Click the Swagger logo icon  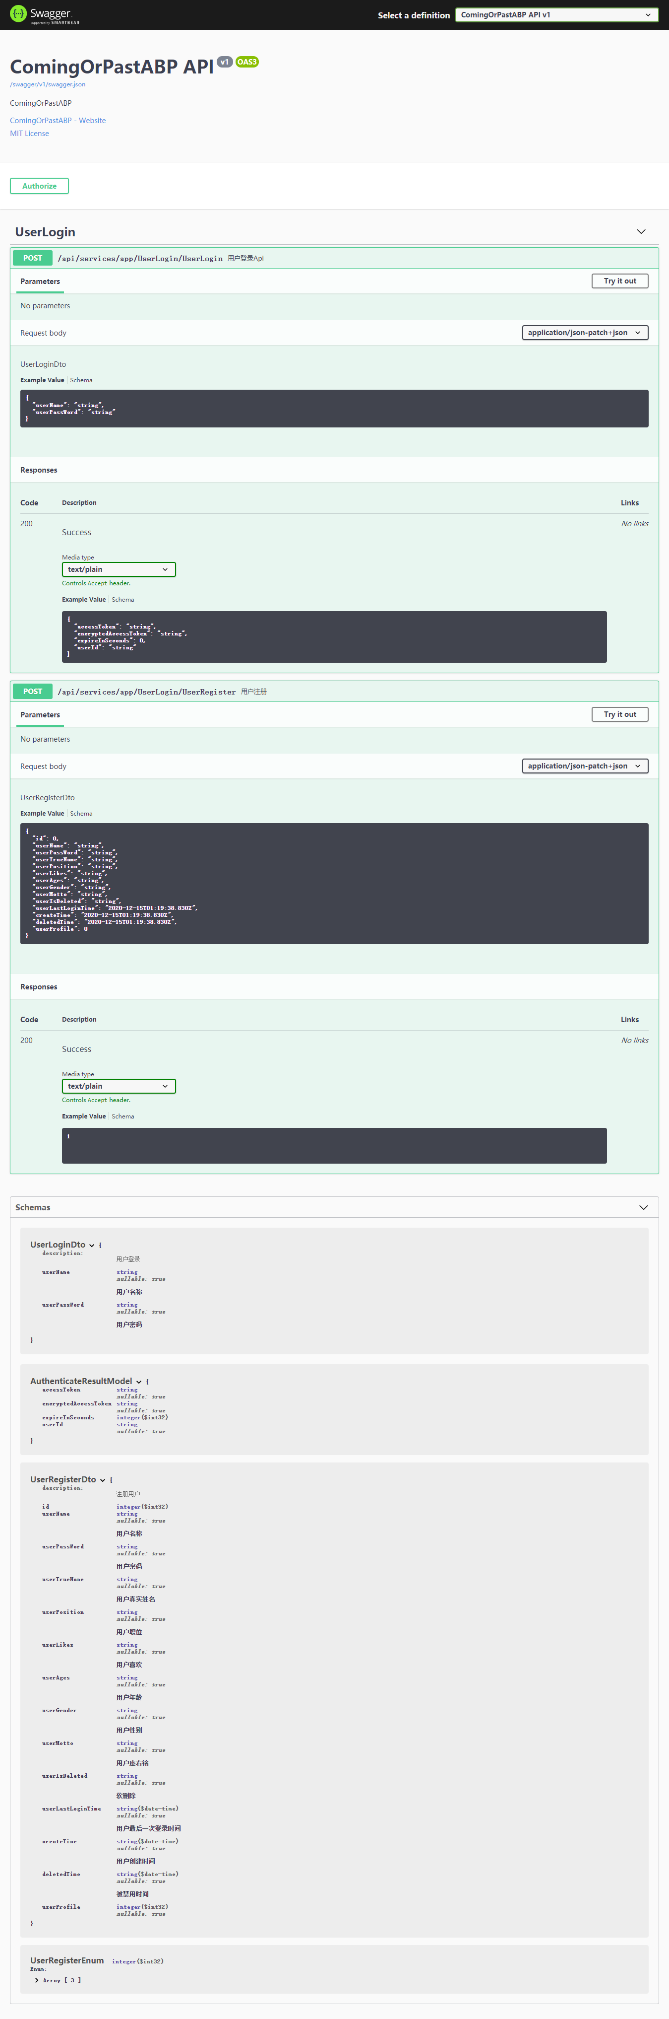pos(18,14)
